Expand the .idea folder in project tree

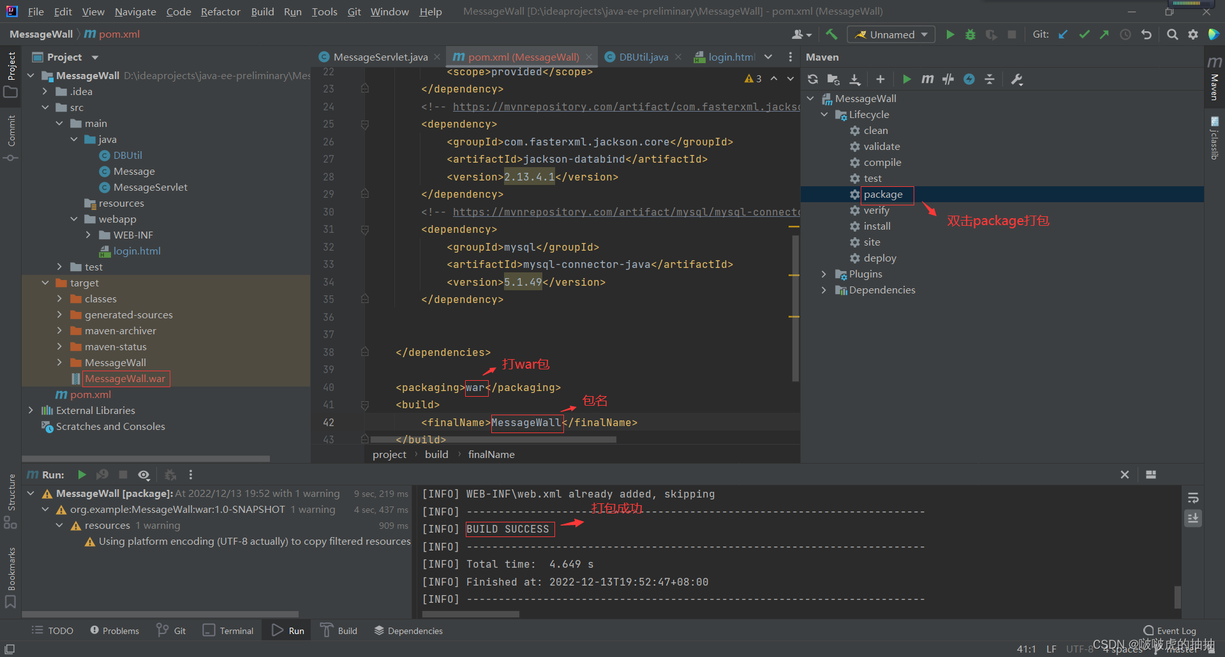coord(45,91)
